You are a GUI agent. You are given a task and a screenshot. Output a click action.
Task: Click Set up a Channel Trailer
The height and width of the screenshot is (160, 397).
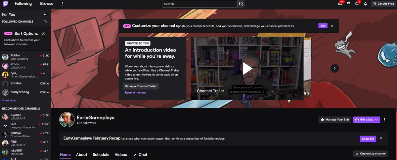click(141, 86)
